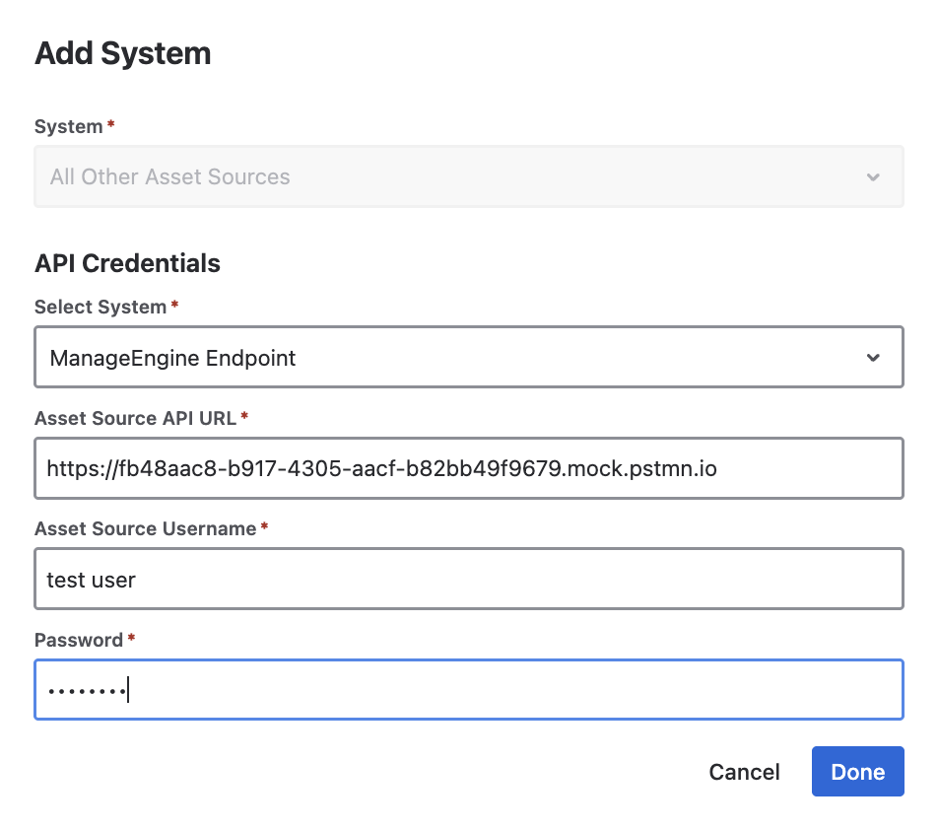
Task: Focus the Password input field
Action: coord(469,689)
